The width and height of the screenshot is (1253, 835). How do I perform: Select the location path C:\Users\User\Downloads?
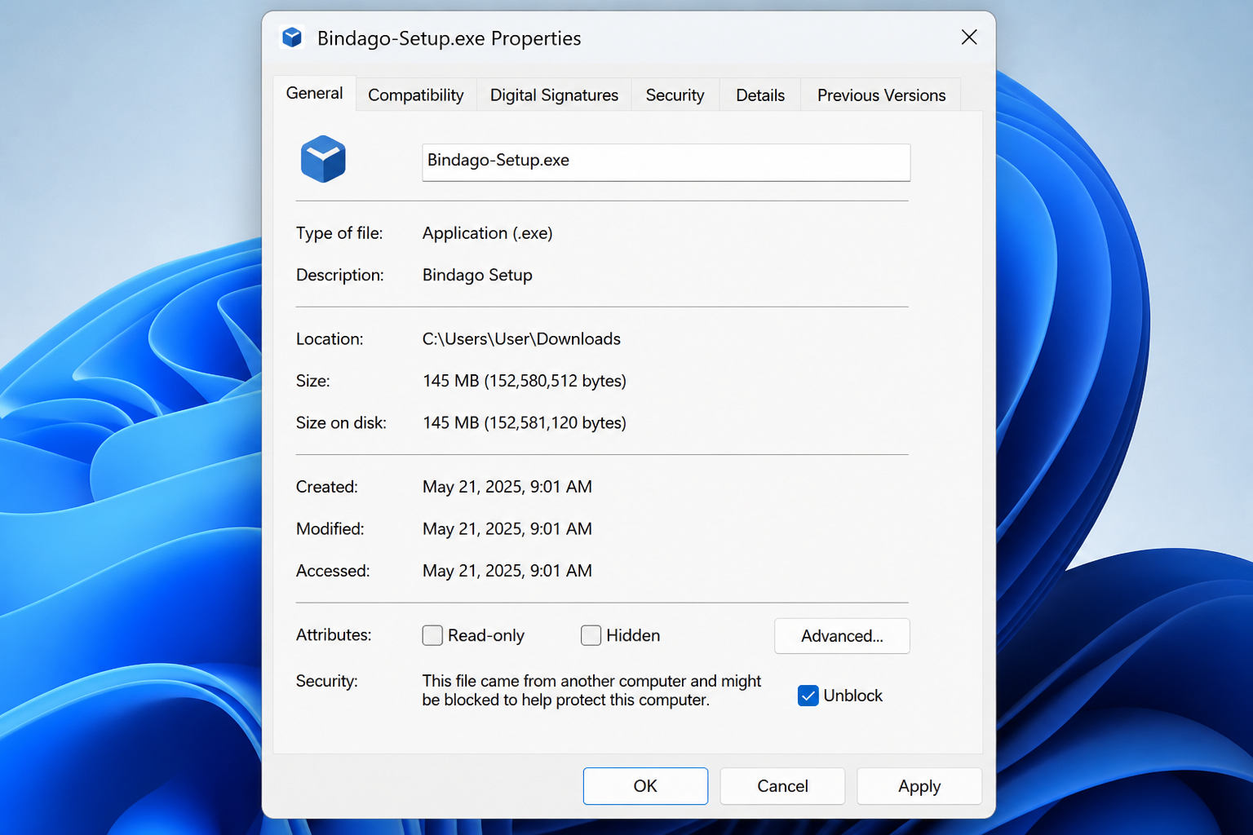521,339
